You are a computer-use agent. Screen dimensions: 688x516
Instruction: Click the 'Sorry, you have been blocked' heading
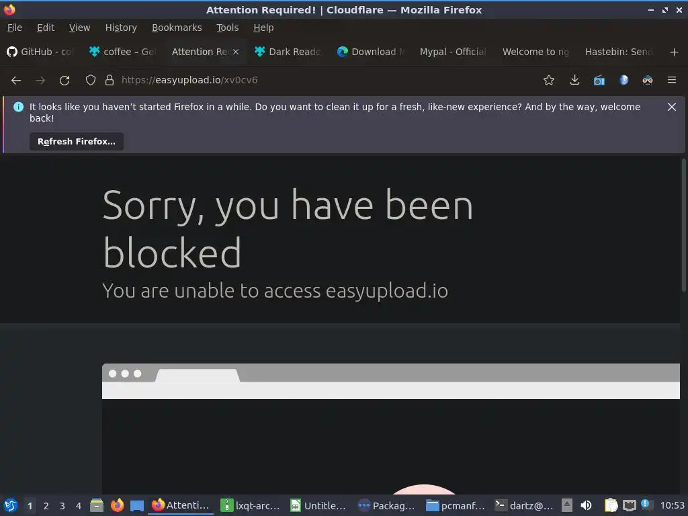(x=288, y=228)
